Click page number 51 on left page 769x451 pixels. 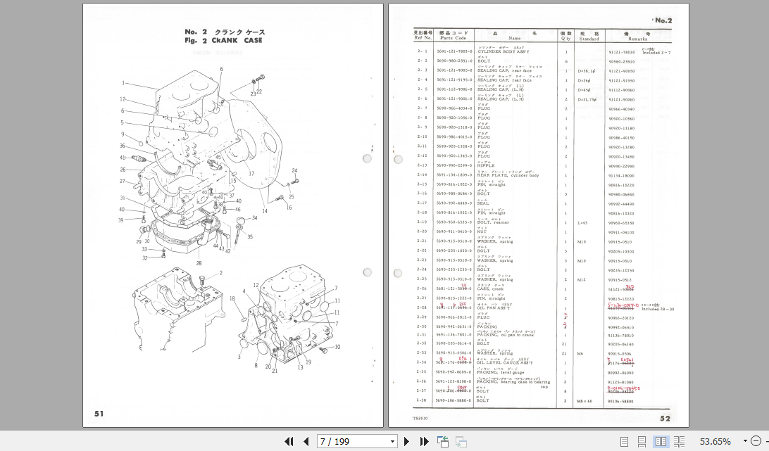(99, 413)
